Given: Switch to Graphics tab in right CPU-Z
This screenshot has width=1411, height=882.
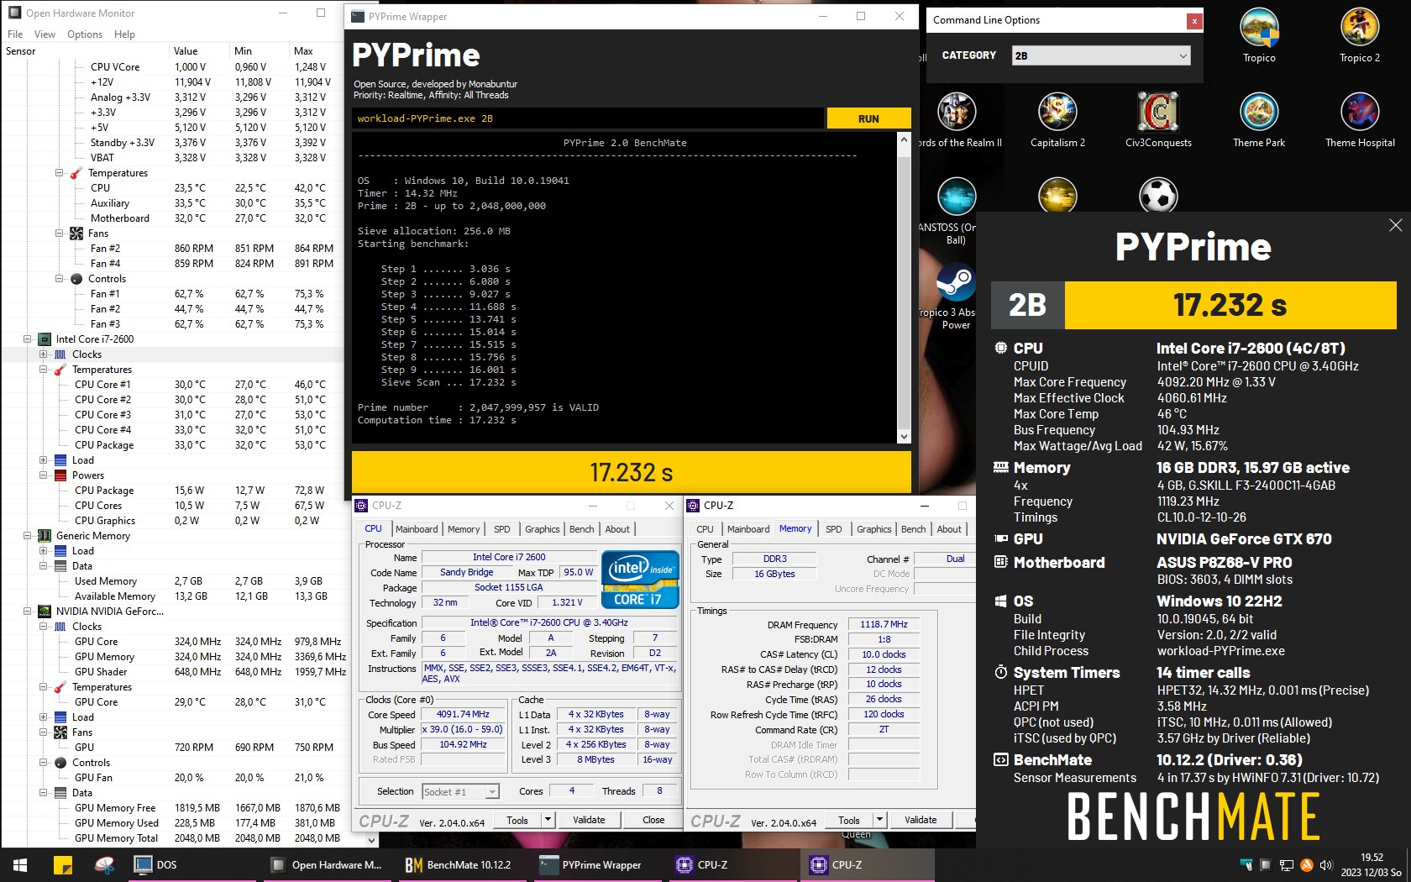Looking at the screenshot, I should click(873, 529).
